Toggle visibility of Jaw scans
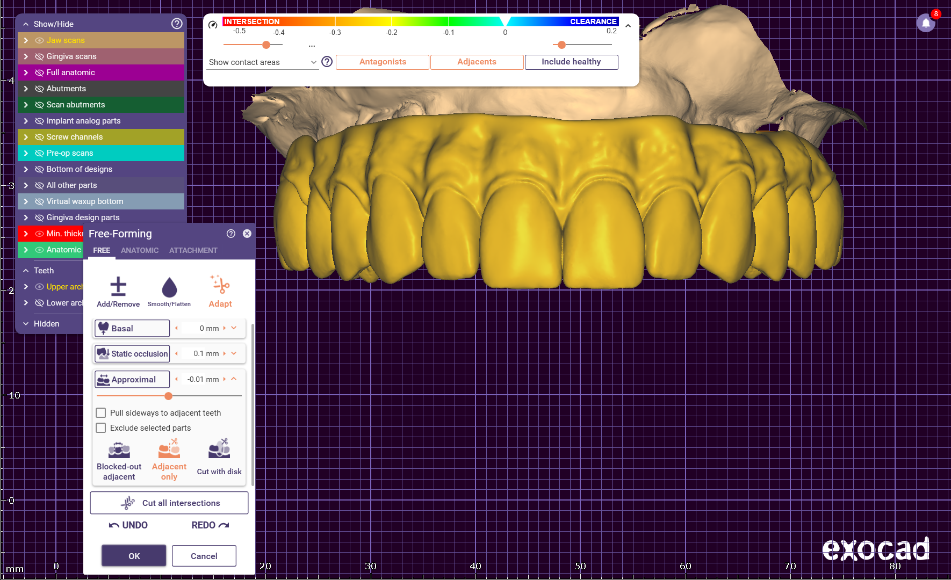951x580 pixels. coord(39,40)
